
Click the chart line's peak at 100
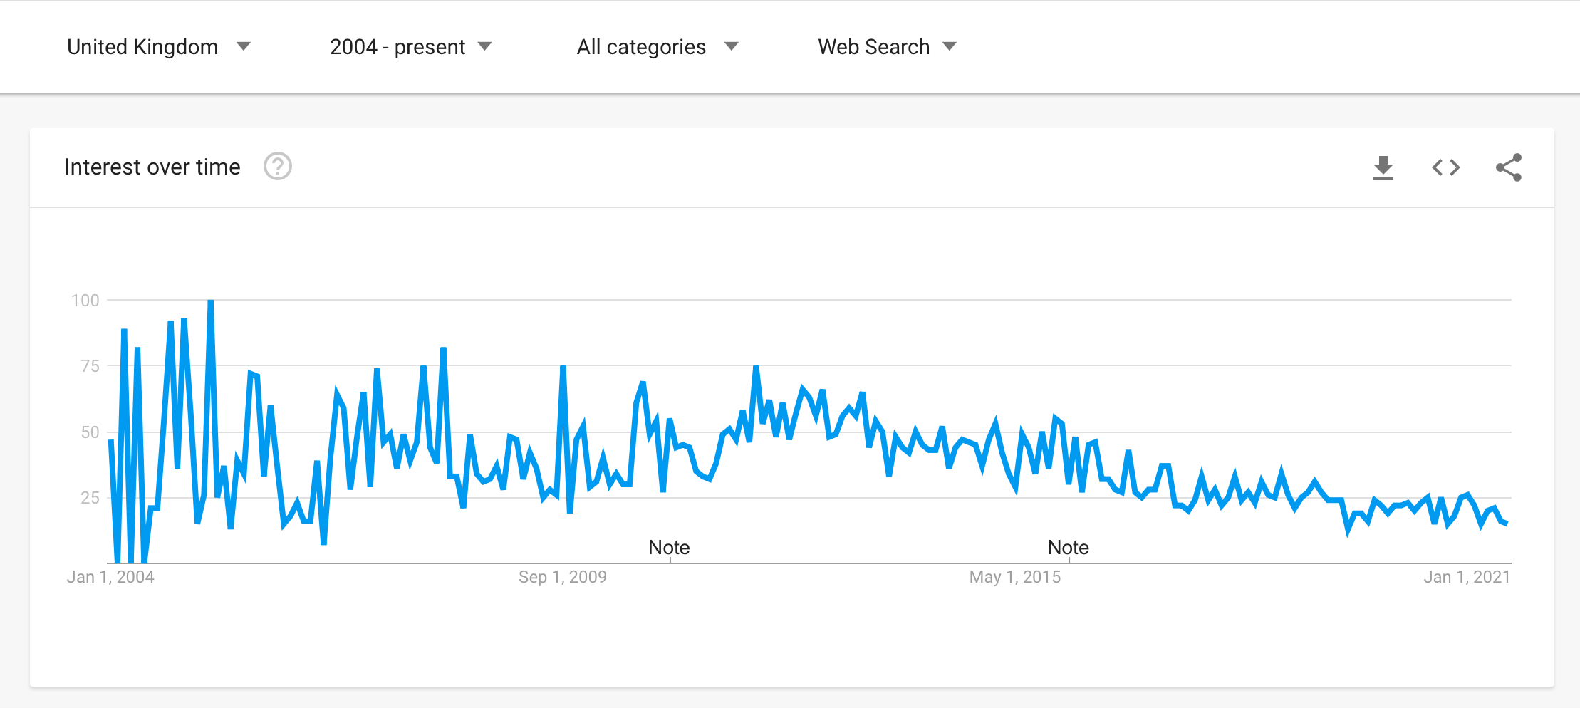pos(211,301)
